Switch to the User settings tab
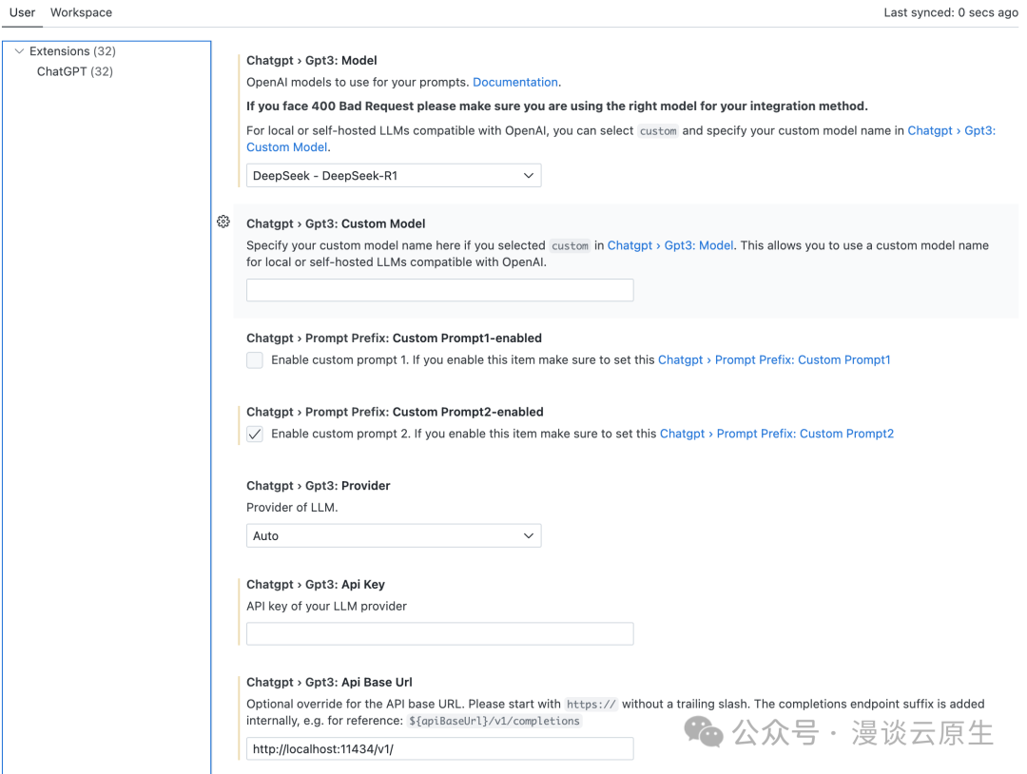 coord(22,12)
